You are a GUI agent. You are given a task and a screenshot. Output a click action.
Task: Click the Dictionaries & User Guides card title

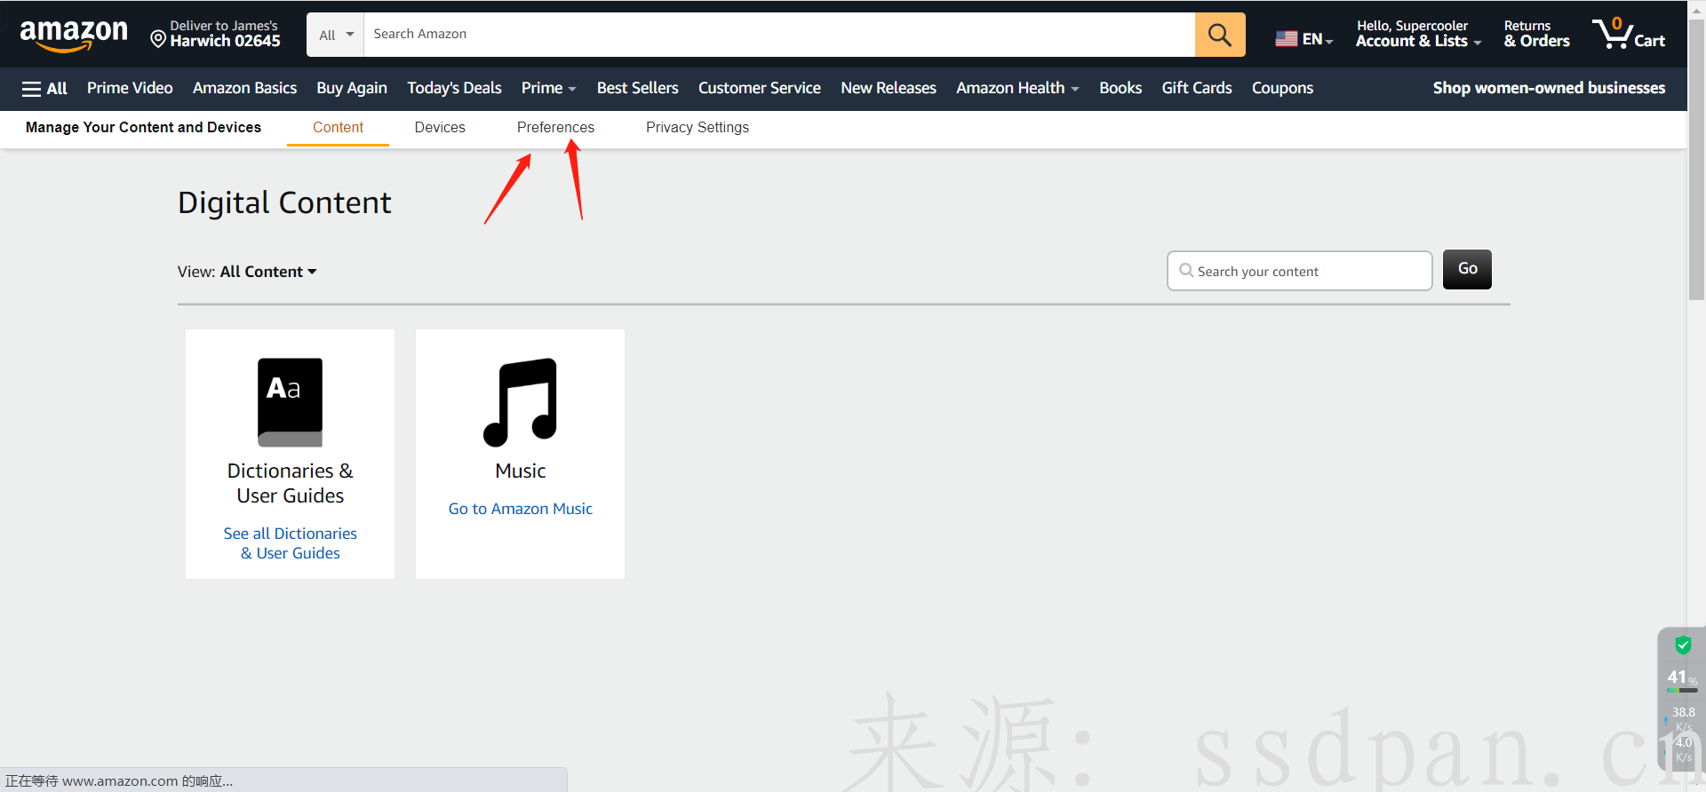point(290,483)
